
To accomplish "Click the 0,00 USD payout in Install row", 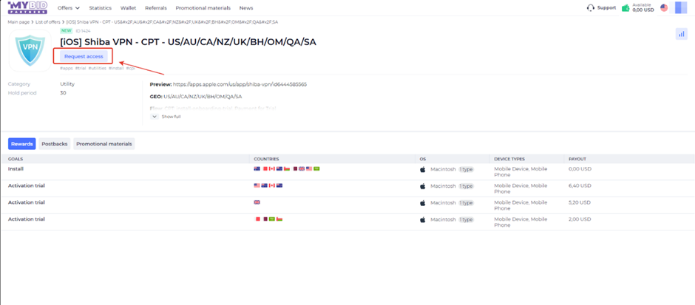I will pyautogui.click(x=580, y=168).
